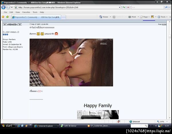Screen dimensions: 172x134
Task: Click the MBC kissing scene image
Action: pyautogui.click(x=71, y=62)
